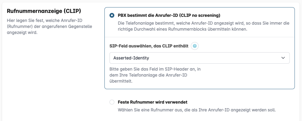302x121 pixels.
Task: Click the "Bitte geben Sie das Feld im SIP-Header an" hint
Action: tap(155, 69)
